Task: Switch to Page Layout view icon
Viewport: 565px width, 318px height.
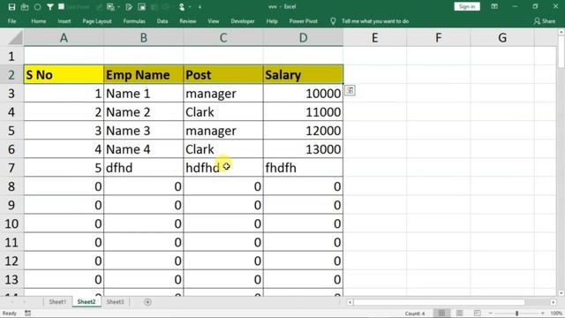Action: click(459, 313)
